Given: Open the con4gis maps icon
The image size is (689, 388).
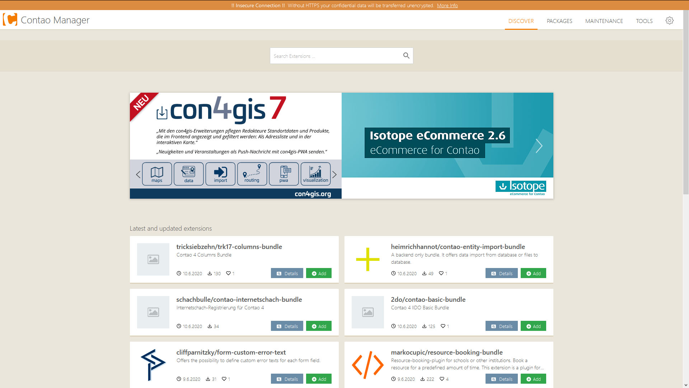Looking at the screenshot, I should tap(157, 174).
